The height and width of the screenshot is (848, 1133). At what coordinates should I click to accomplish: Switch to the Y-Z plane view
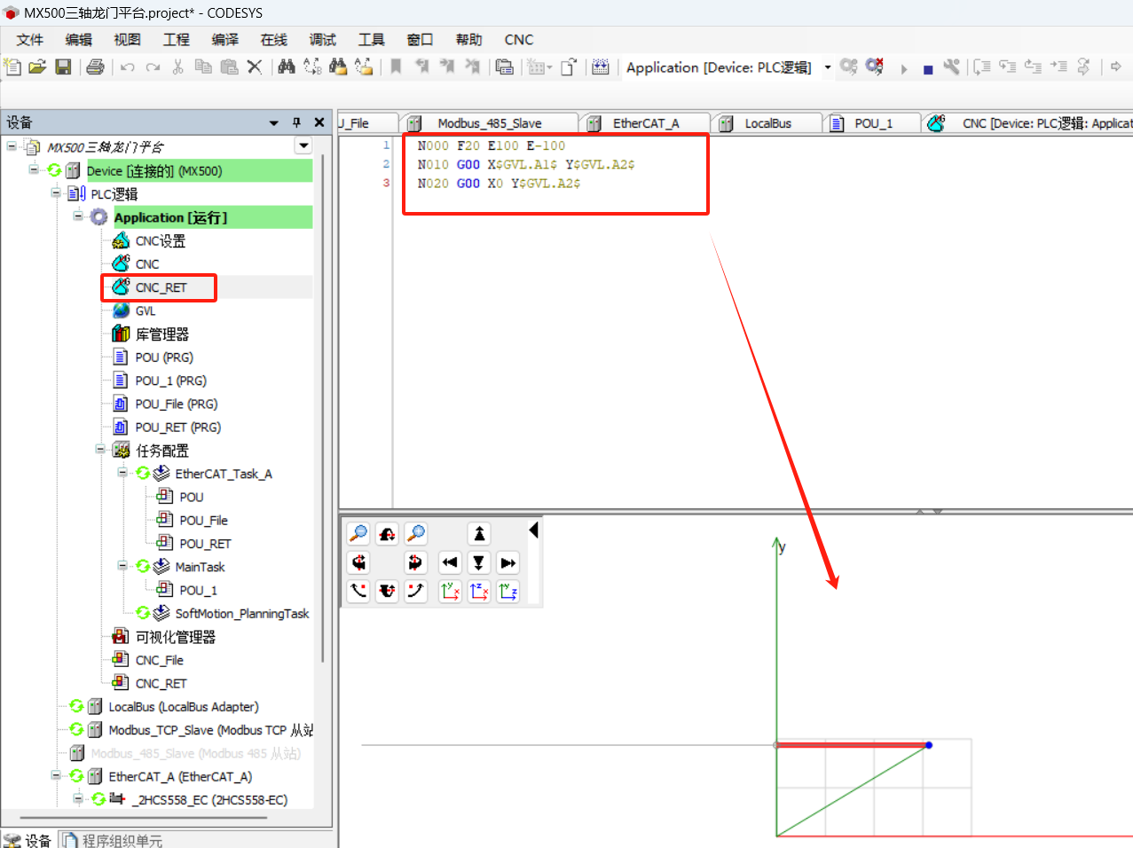coord(508,591)
